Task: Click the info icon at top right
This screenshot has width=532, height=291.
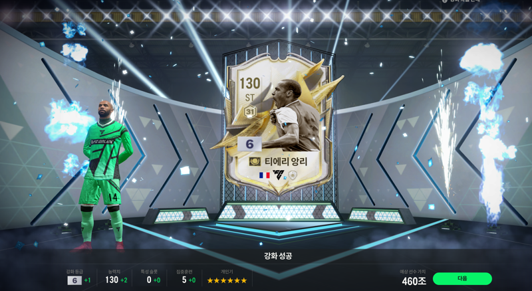Action: coord(445,1)
